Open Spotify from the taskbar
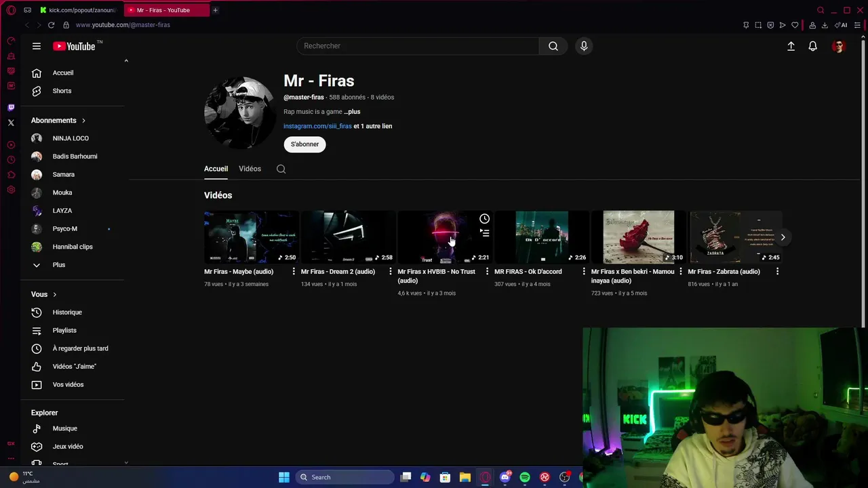Viewport: 868px width, 488px height. 525,477
